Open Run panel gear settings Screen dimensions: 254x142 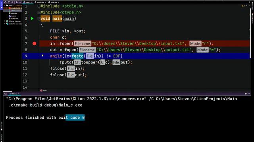pyautogui.click(x=246, y=94)
